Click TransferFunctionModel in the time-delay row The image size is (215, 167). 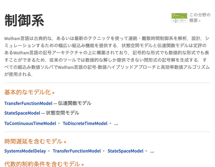coord(77,151)
